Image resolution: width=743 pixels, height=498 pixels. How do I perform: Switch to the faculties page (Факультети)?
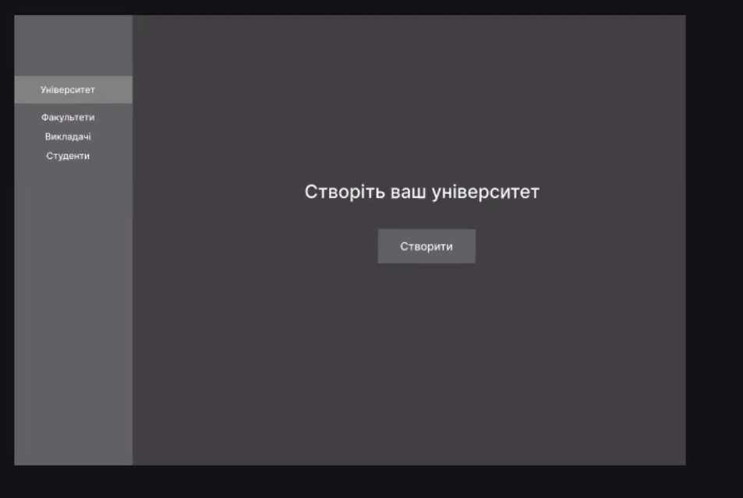(68, 118)
